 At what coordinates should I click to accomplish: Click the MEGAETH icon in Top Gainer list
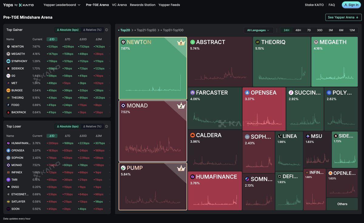pyautogui.click(x=8, y=54)
